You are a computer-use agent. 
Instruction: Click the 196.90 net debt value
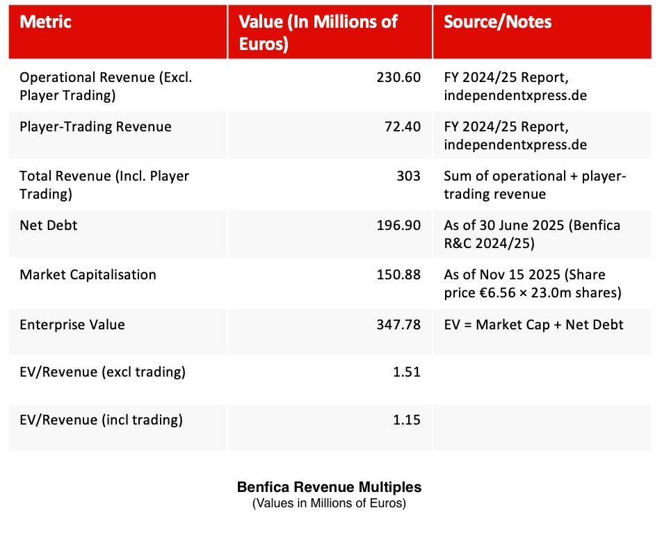(398, 226)
